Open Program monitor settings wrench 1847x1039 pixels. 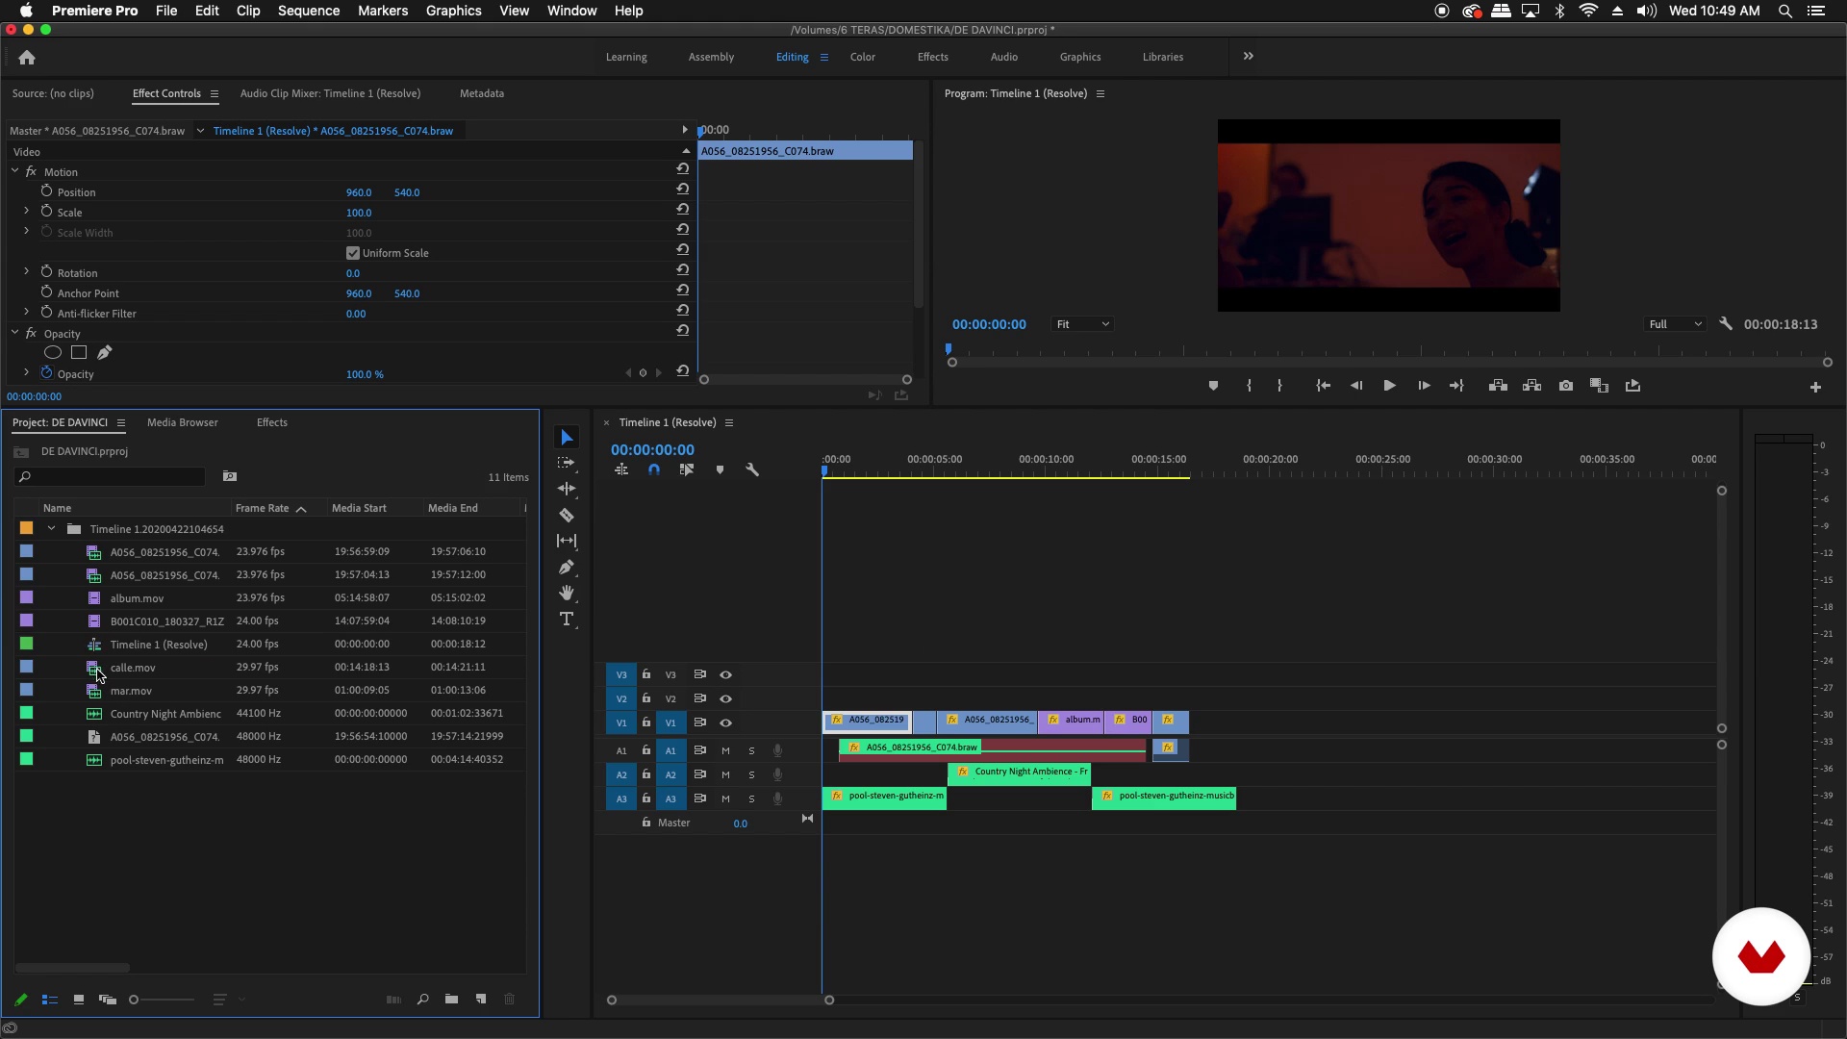[1726, 324]
